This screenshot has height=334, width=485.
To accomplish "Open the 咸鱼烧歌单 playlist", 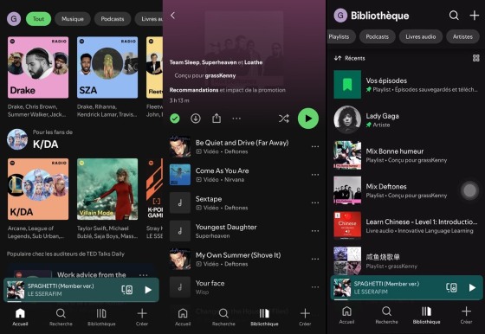I will [406, 260].
